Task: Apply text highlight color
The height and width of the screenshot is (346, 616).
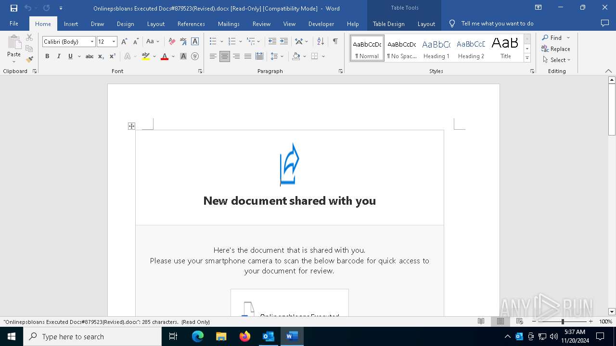Action: click(146, 56)
